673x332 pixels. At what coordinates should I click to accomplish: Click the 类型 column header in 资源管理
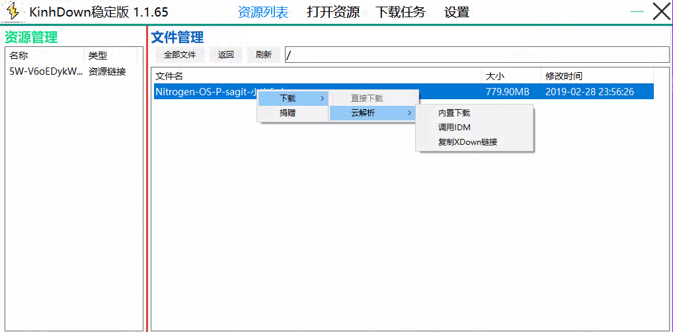[x=111, y=56]
